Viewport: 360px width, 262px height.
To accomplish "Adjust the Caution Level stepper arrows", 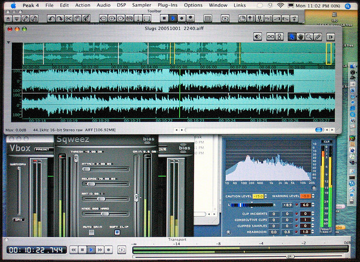I will click(266, 196).
